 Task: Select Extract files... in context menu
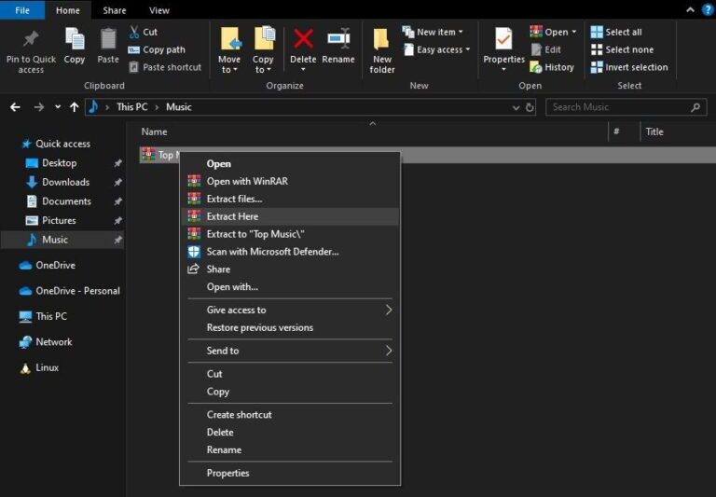[x=290, y=200]
